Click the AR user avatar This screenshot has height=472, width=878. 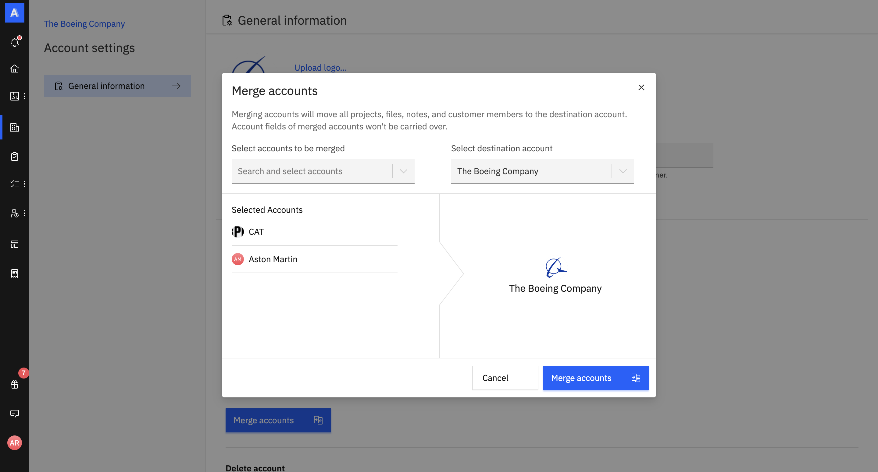click(14, 443)
